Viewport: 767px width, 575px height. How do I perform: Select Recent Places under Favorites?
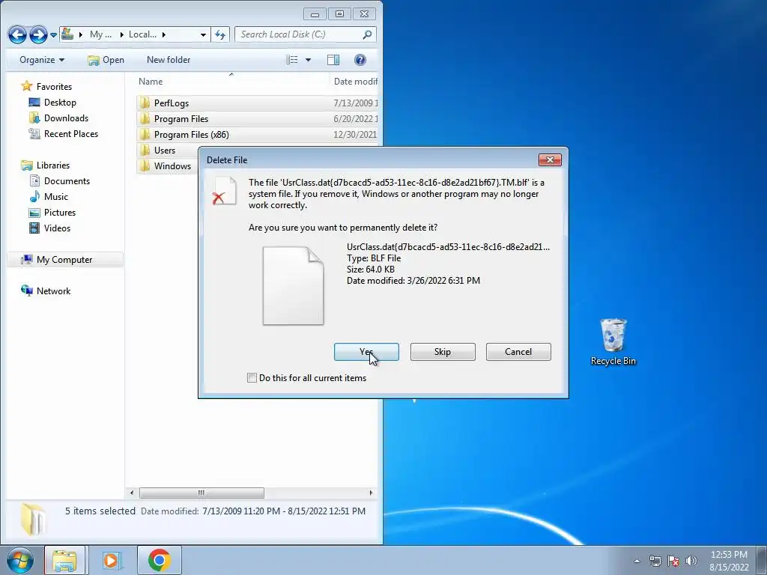pyautogui.click(x=71, y=133)
